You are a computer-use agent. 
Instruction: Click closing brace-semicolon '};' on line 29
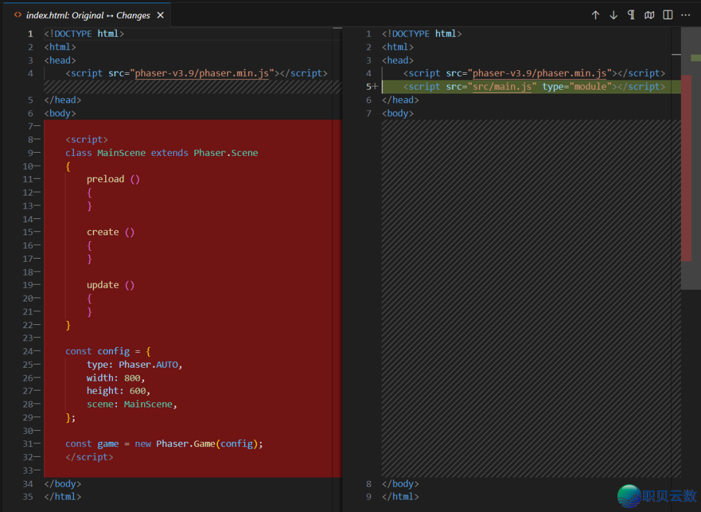71,418
